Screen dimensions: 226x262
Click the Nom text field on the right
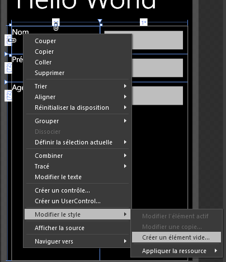click(x=157, y=40)
